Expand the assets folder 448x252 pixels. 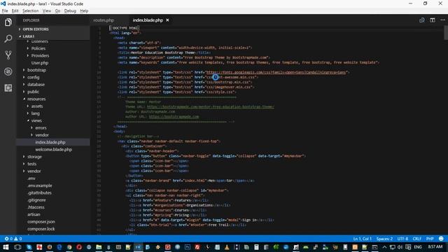point(37,106)
